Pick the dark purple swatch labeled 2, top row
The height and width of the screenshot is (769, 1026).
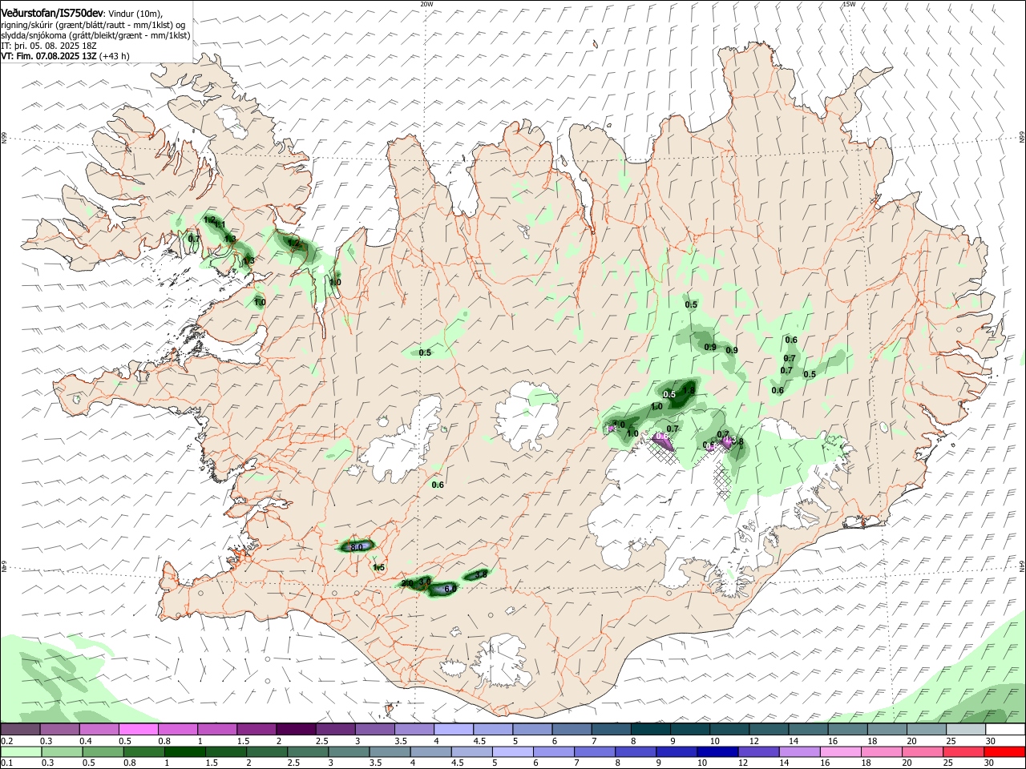pyautogui.click(x=296, y=729)
